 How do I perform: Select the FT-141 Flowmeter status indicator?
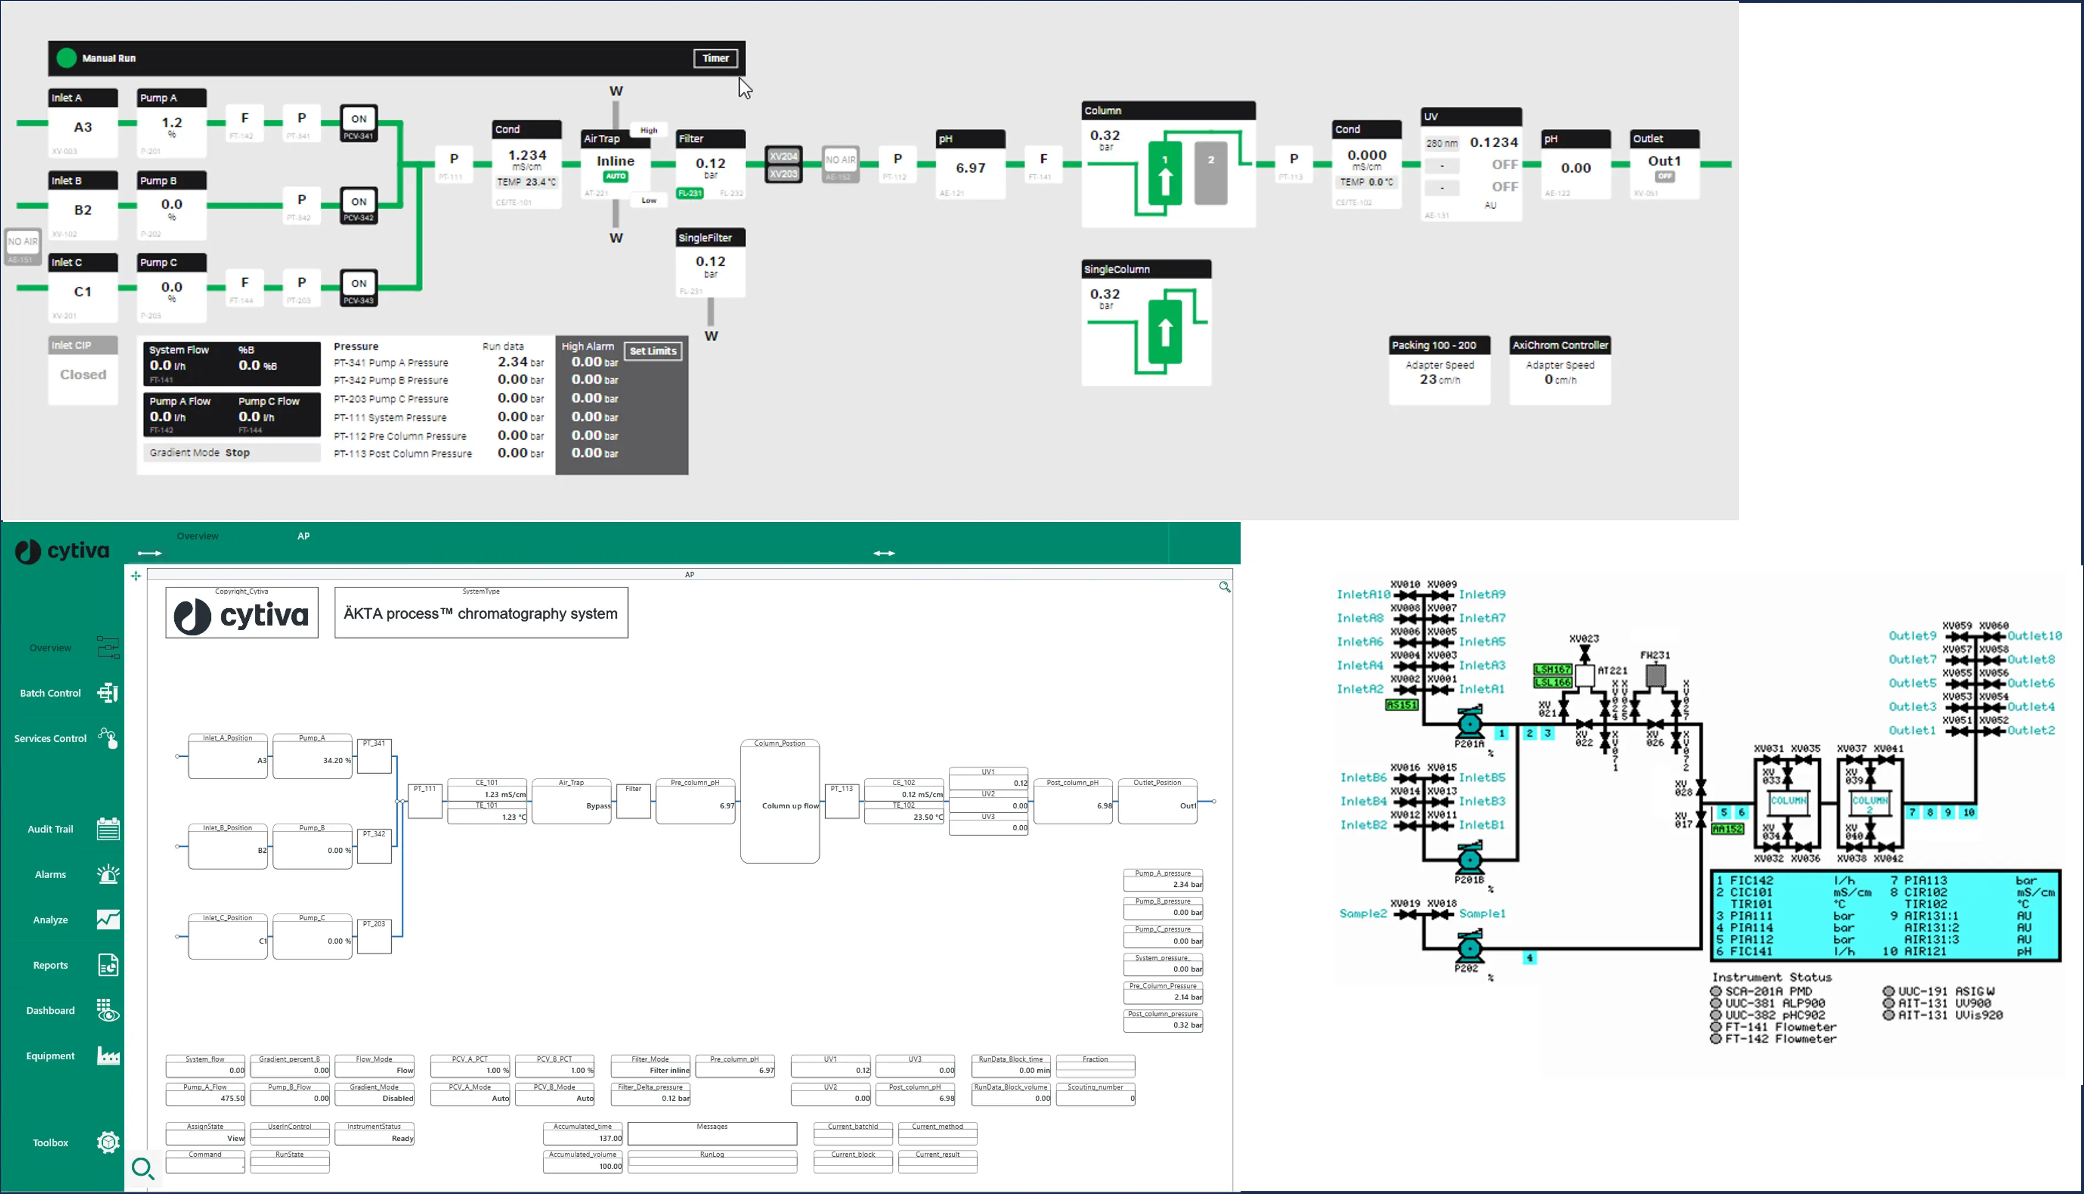[x=1715, y=1027]
